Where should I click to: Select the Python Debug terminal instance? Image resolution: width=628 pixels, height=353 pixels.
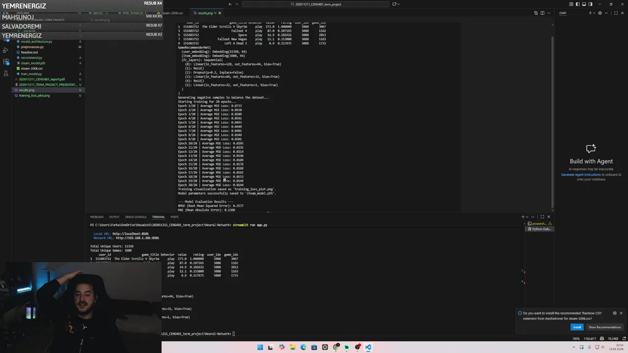tap(539, 229)
